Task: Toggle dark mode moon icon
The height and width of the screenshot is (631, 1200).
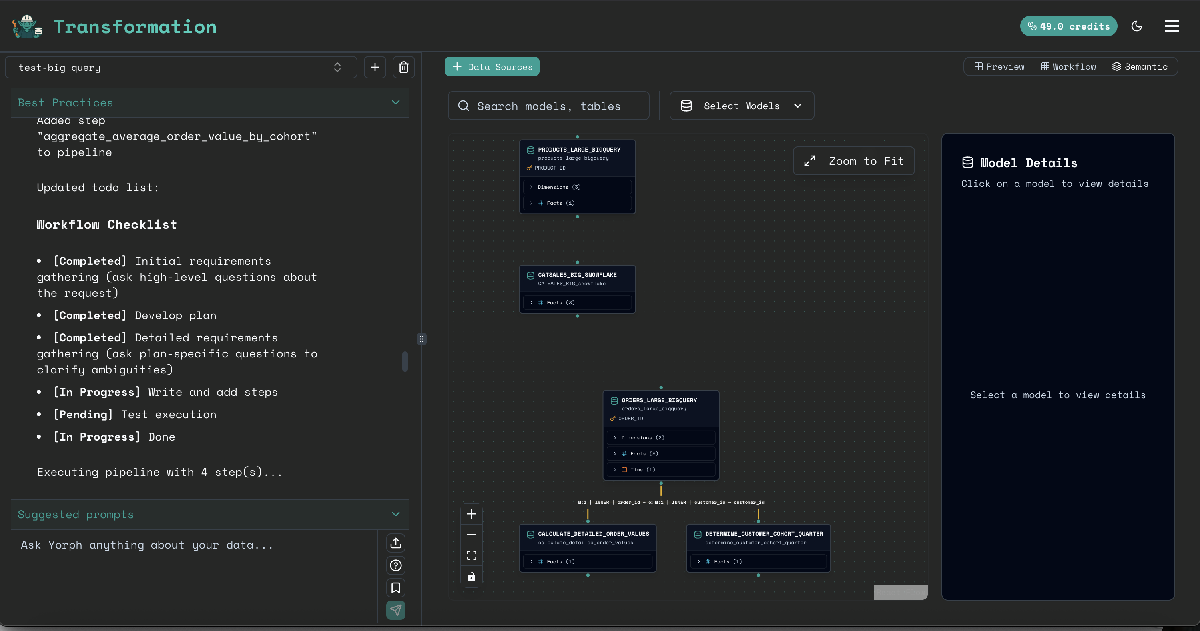Action: click(1137, 26)
